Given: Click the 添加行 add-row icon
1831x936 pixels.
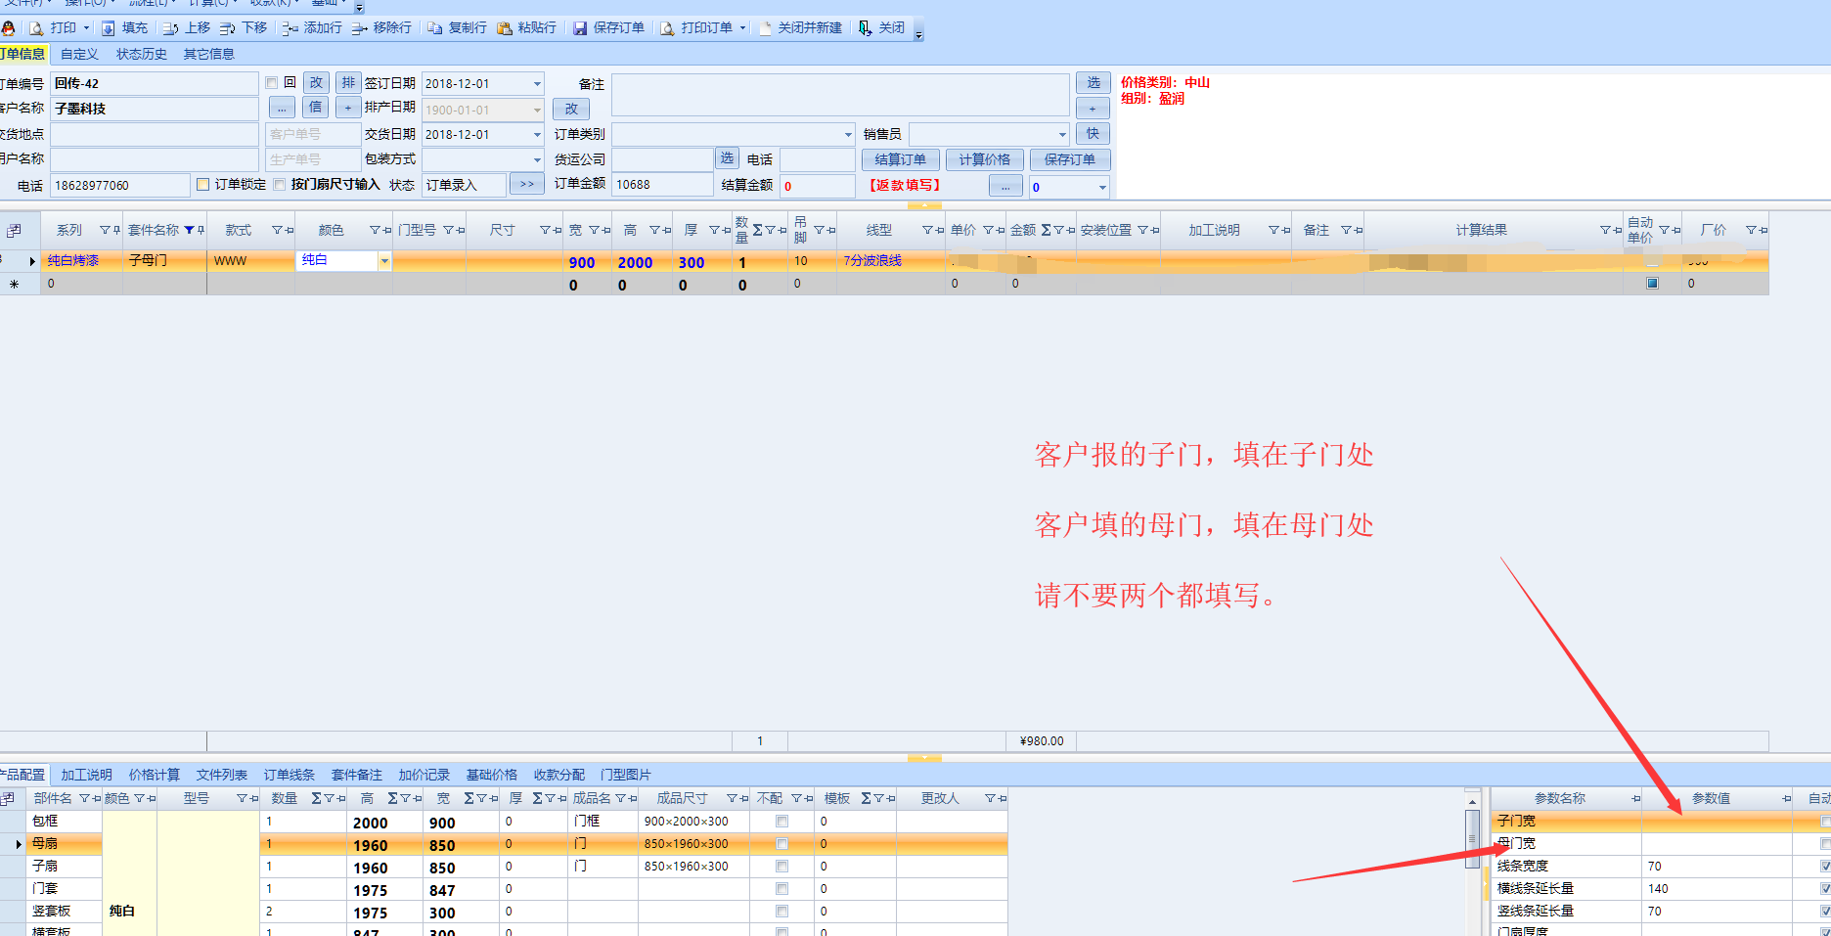Looking at the screenshot, I should click(x=290, y=28).
